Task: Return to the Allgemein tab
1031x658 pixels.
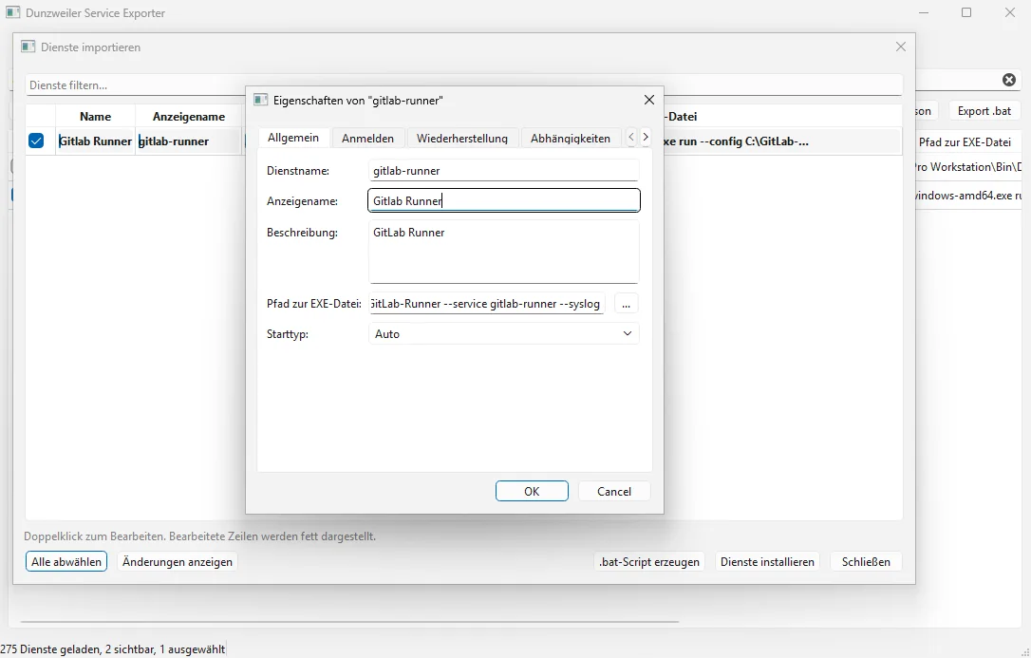Action: coord(293,137)
